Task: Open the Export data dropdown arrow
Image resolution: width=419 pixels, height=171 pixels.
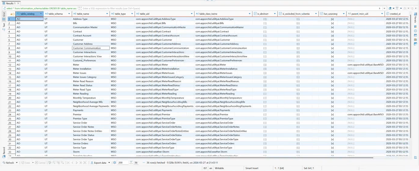Action: point(109,163)
